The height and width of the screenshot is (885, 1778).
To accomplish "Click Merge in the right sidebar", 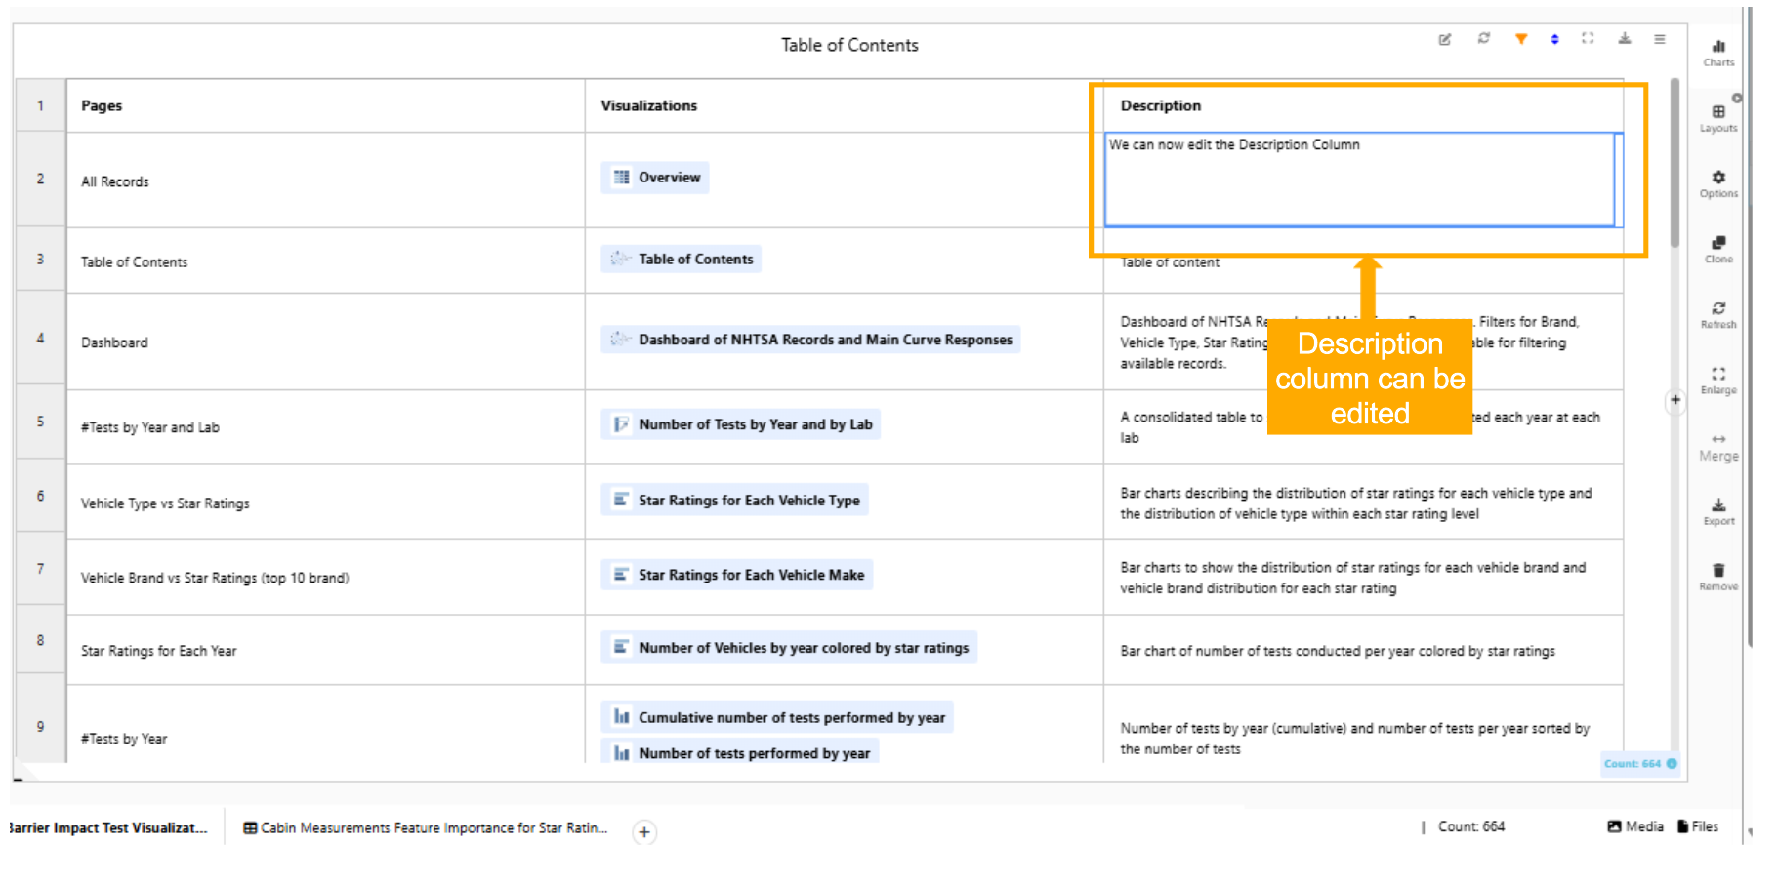I will click(x=1718, y=447).
